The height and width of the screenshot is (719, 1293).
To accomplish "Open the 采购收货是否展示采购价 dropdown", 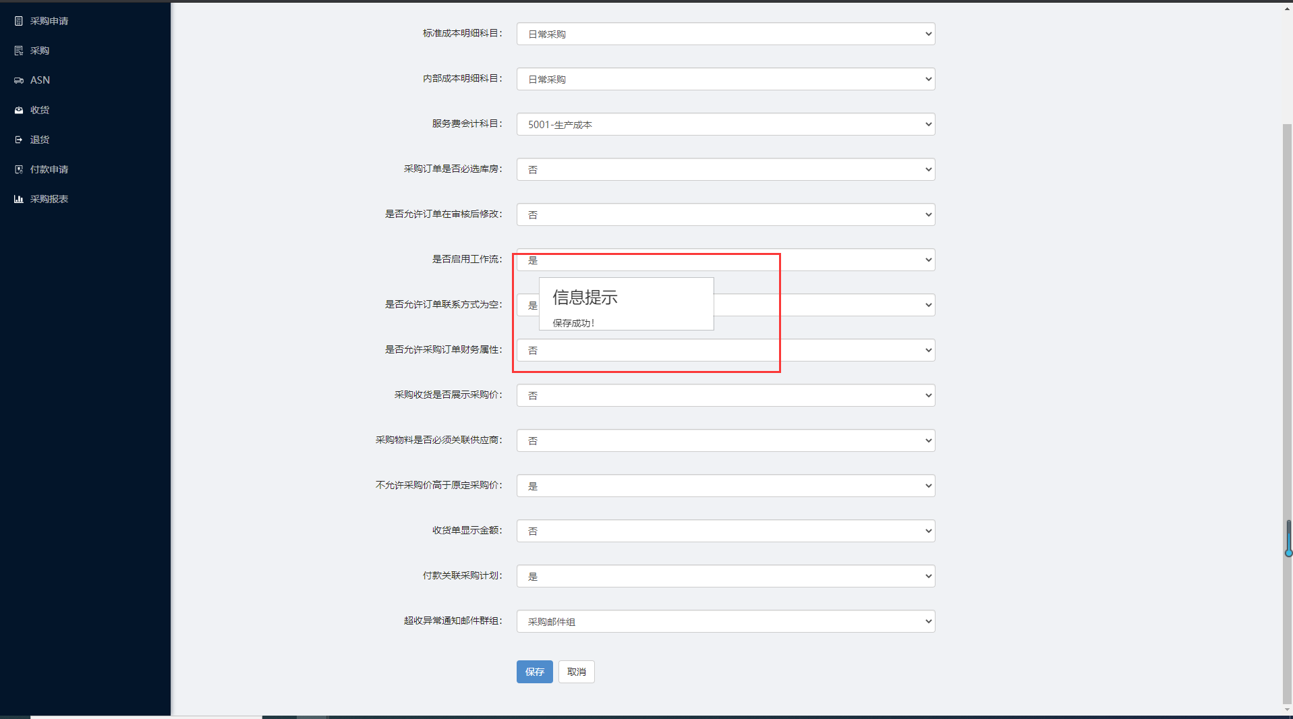I will pos(726,395).
